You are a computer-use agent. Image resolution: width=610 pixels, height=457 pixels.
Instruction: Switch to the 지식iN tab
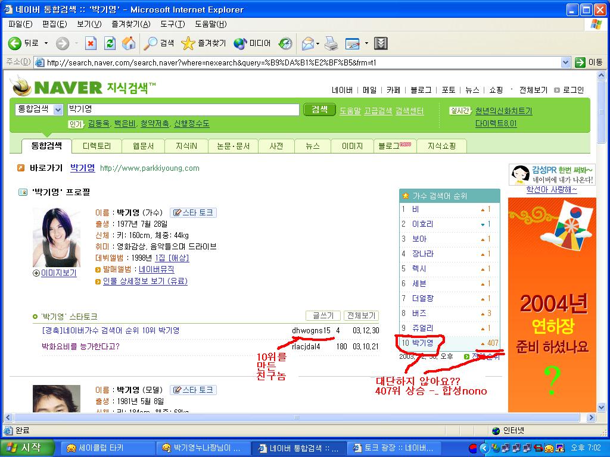[186, 146]
